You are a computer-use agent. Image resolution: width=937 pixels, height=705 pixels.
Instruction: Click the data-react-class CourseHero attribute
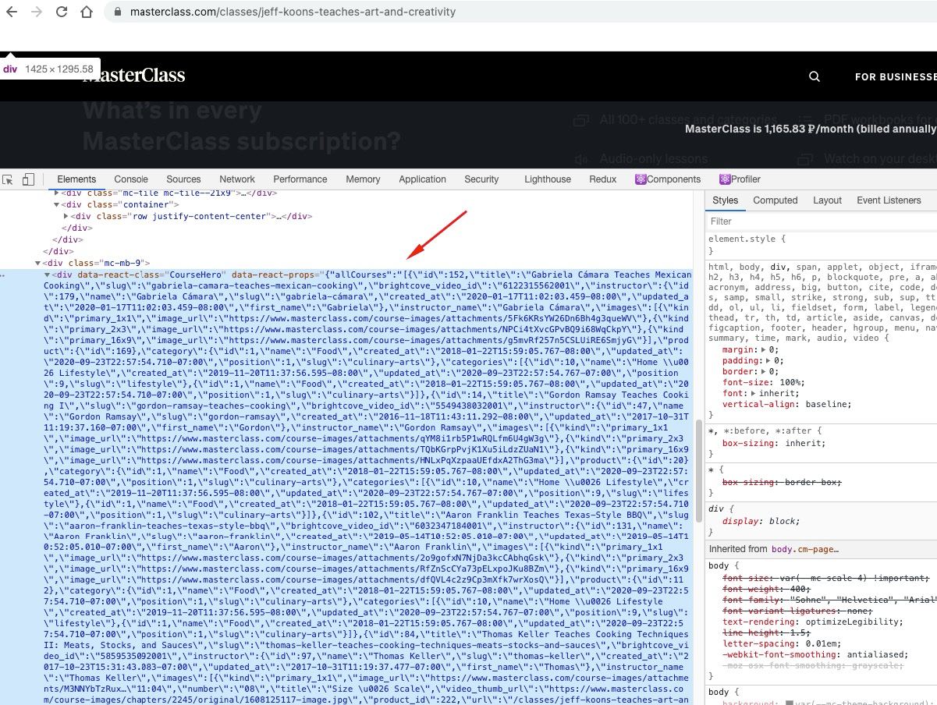click(x=152, y=275)
